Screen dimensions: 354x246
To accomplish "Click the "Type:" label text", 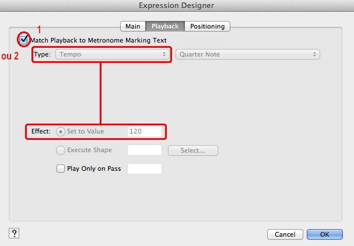I will point(41,55).
